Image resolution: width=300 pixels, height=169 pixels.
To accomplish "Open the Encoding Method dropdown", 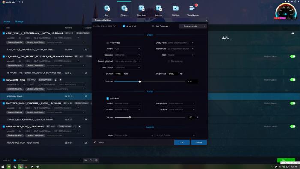I will (x=127, y=61).
